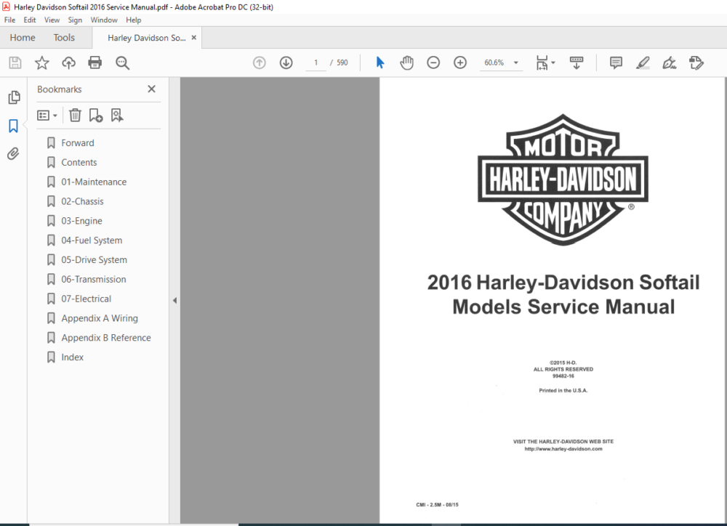Viewport: 727px width, 526px height.
Task: Add a new bookmark
Action: tap(96, 116)
